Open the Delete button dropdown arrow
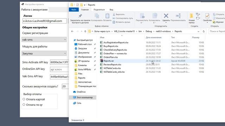This screenshot has width=225, height=126. [166, 23]
